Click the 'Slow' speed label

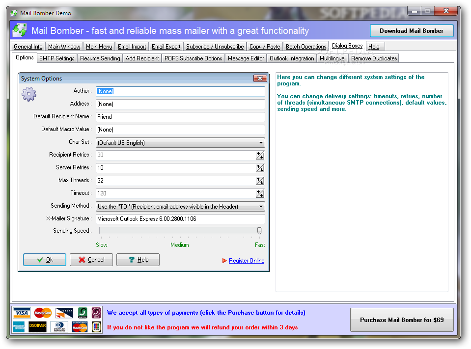pos(102,245)
